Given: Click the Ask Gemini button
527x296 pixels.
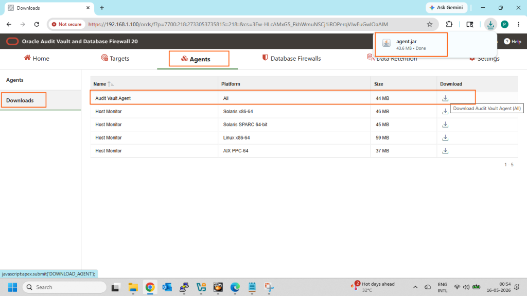Looking at the screenshot, I should pos(446,8).
